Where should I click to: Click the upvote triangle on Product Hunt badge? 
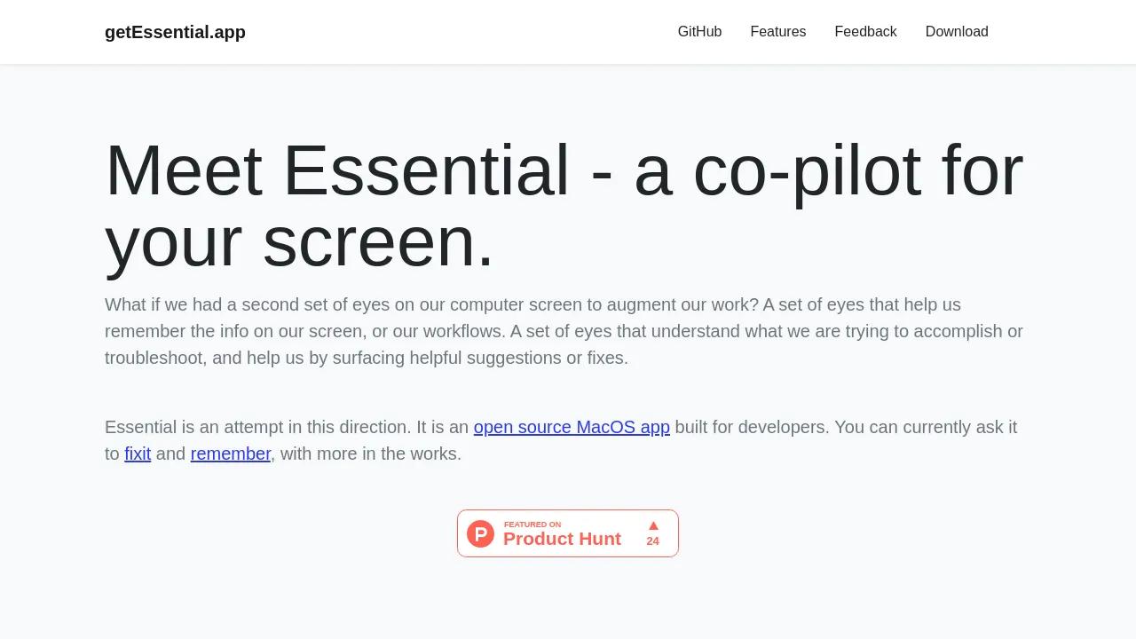pos(653,525)
